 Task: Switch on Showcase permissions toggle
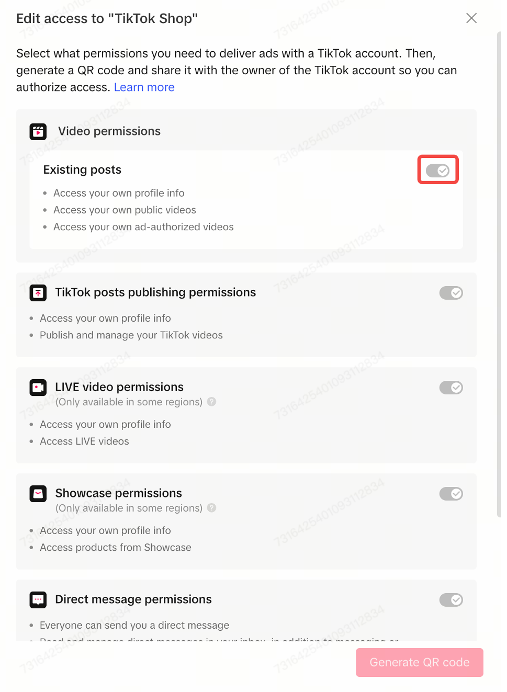click(x=450, y=494)
